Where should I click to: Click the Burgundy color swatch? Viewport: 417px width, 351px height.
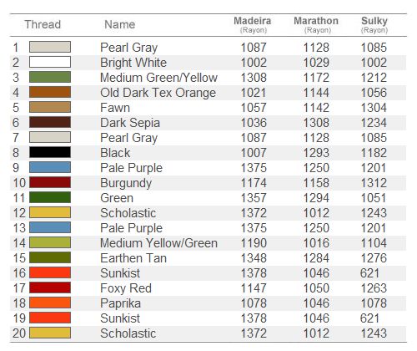pyautogui.click(x=50, y=182)
